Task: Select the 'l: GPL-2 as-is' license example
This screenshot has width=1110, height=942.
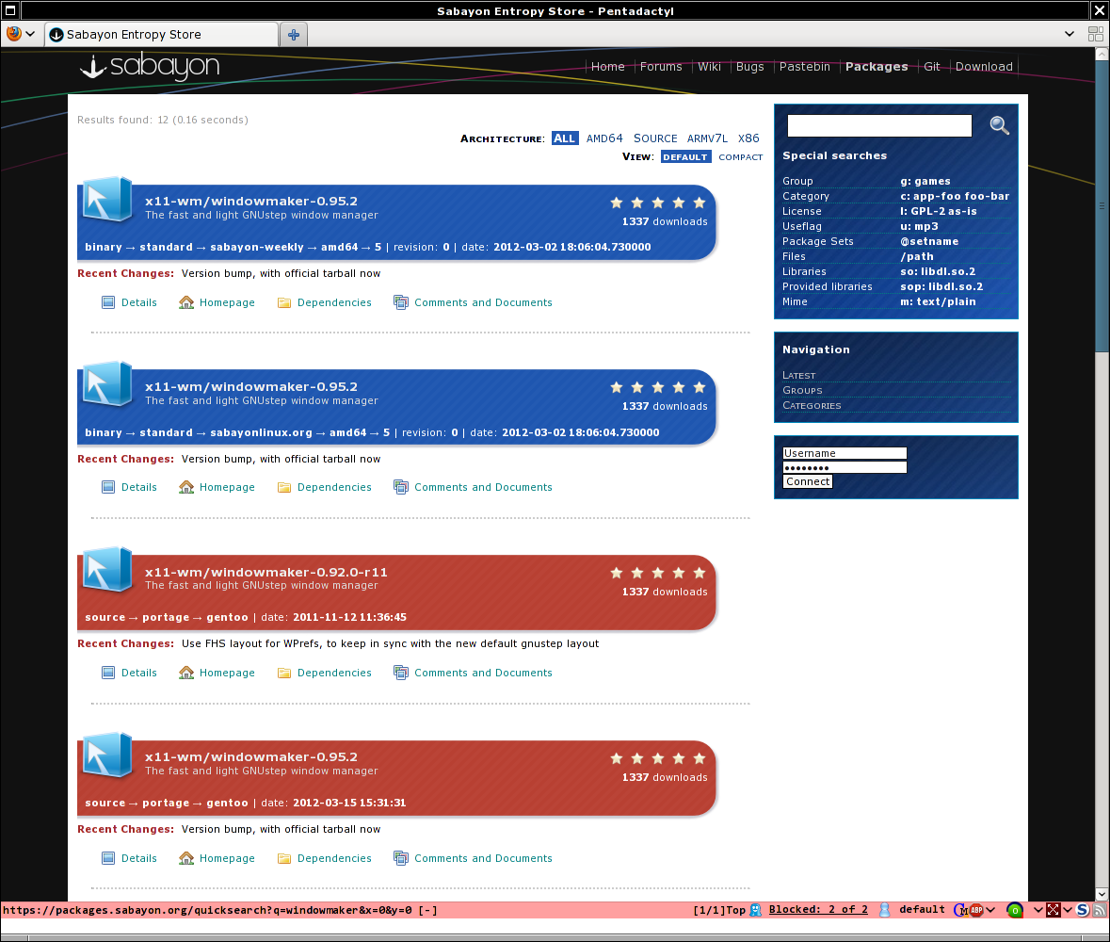Action: click(x=938, y=211)
